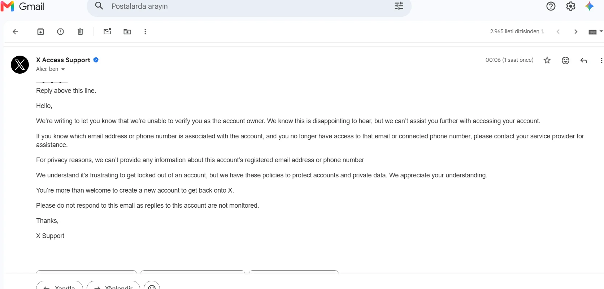Star this X Access Support email
Viewport: 604px width, 289px height.
(547, 60)
